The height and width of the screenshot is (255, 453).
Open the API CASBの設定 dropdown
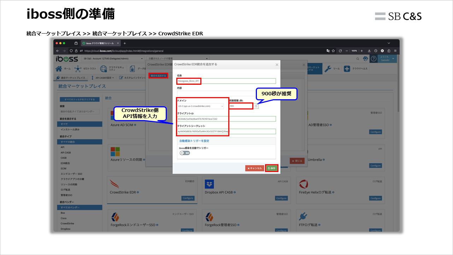pos(104,78)
